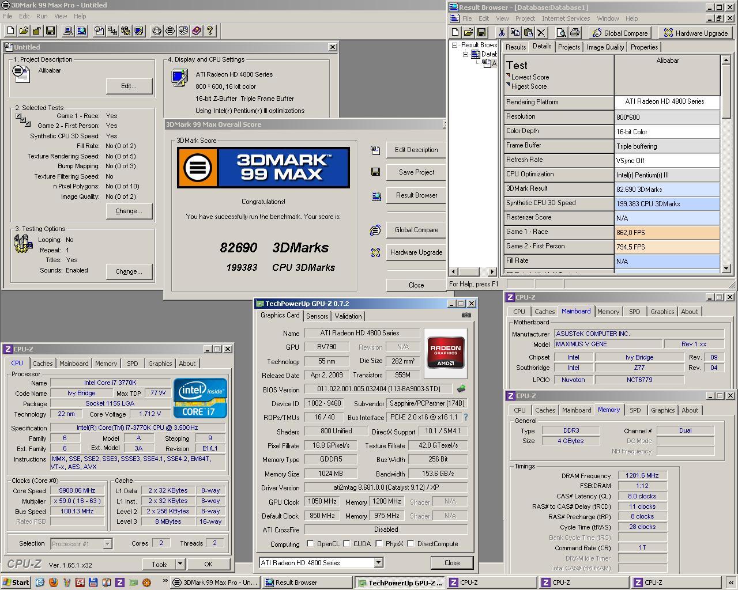The width and height of the screenshot is (738, 590).
Task: Click Save floppy icon in Result Browser toolbar
Action: (481, 33)
